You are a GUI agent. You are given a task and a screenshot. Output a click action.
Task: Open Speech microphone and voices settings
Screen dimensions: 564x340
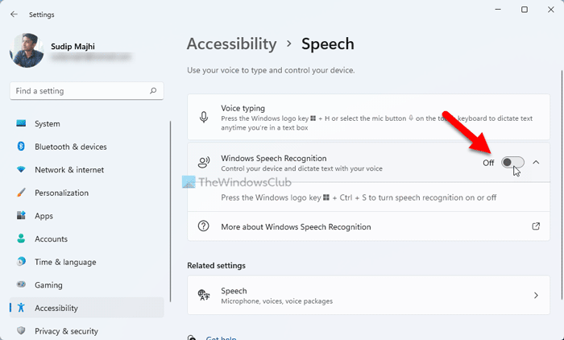(369, 296)
